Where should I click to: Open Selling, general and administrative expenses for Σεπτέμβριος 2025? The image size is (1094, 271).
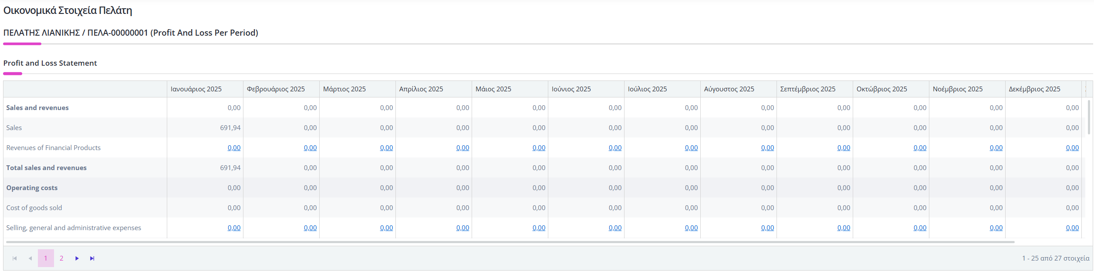click(x=844, y=228)
